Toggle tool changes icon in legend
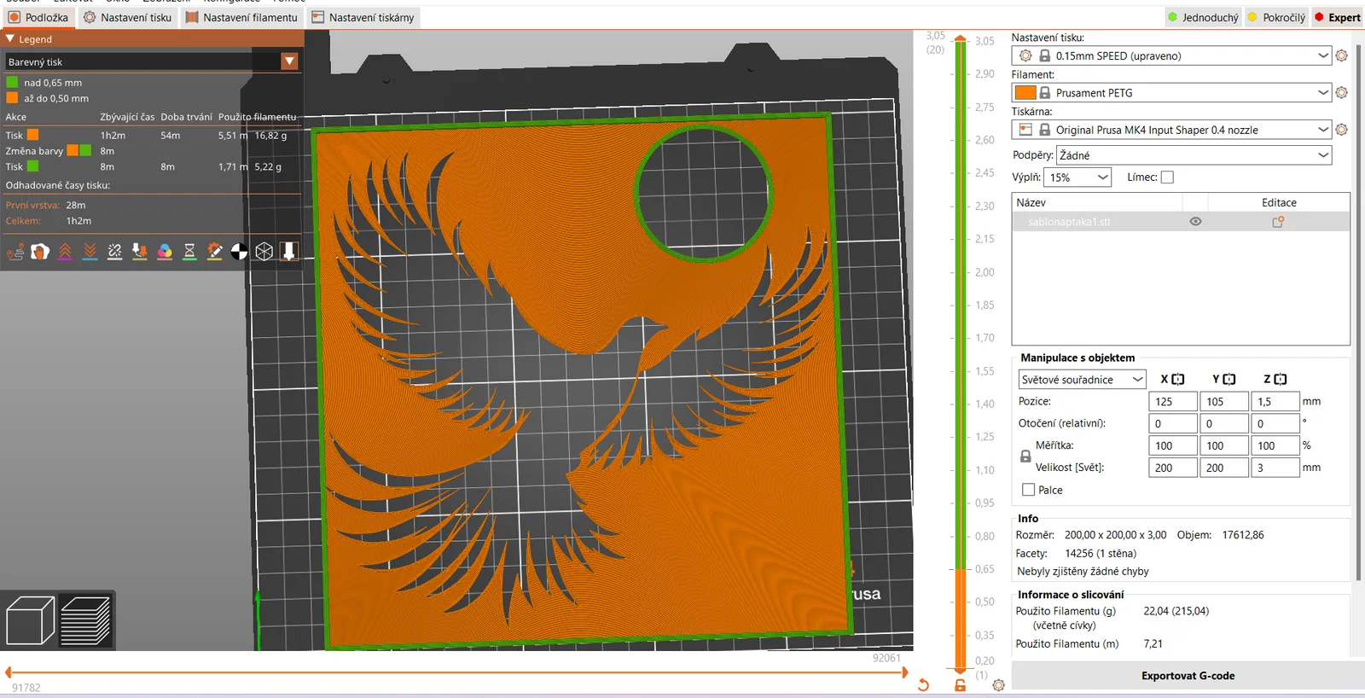 pyautogui.click(x=140, y=251)
